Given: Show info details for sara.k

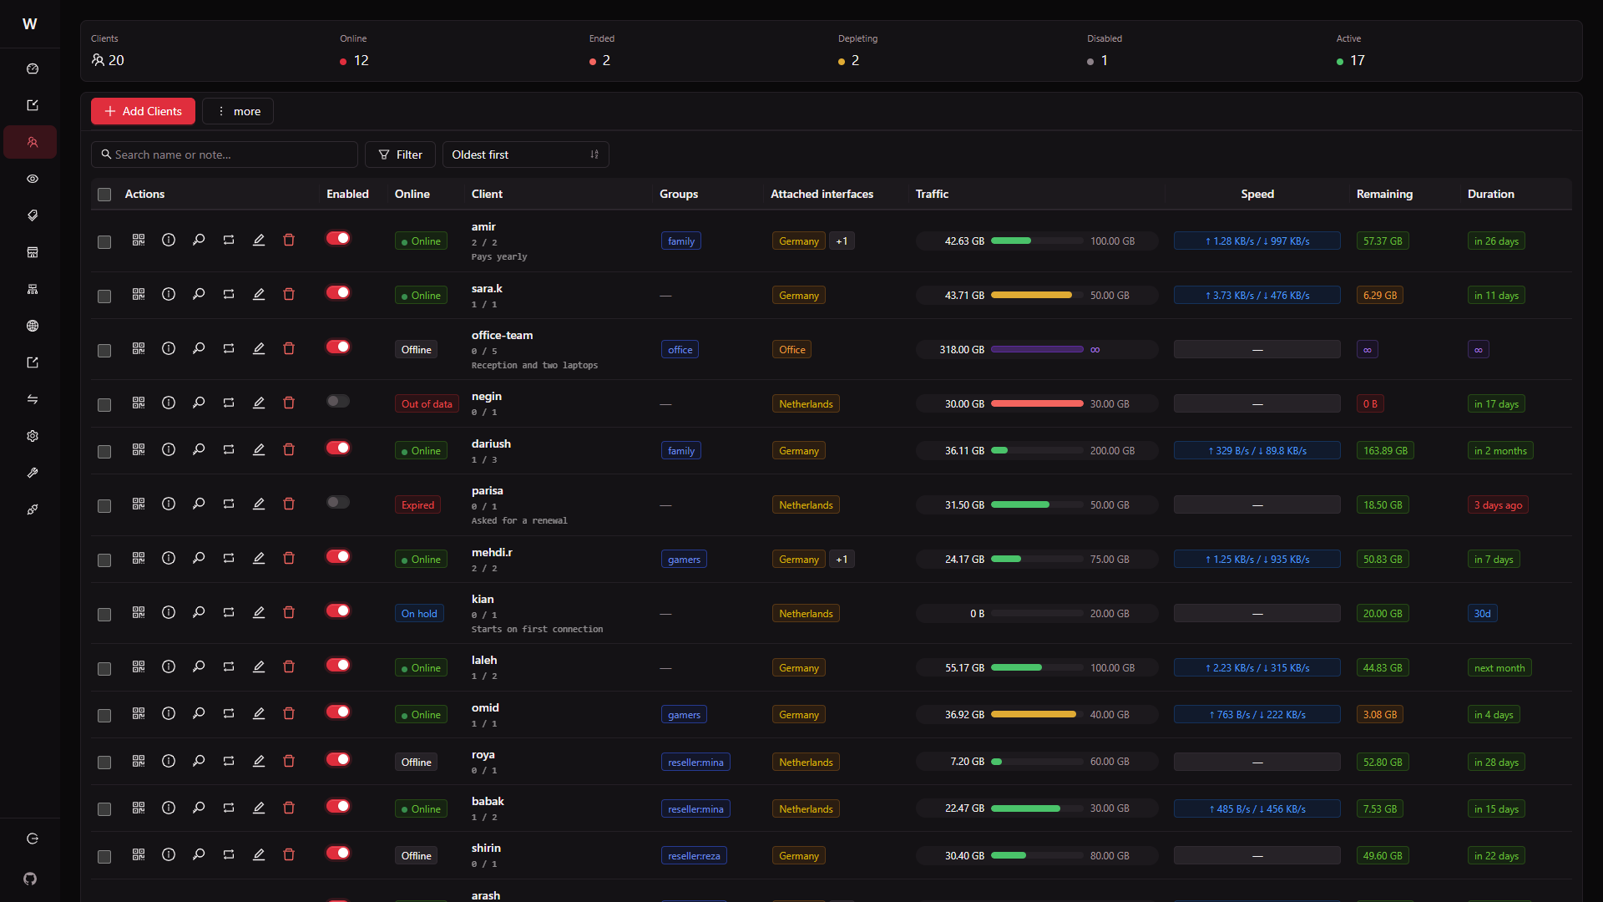Looking at the screenshot, I should coord(169,294).
